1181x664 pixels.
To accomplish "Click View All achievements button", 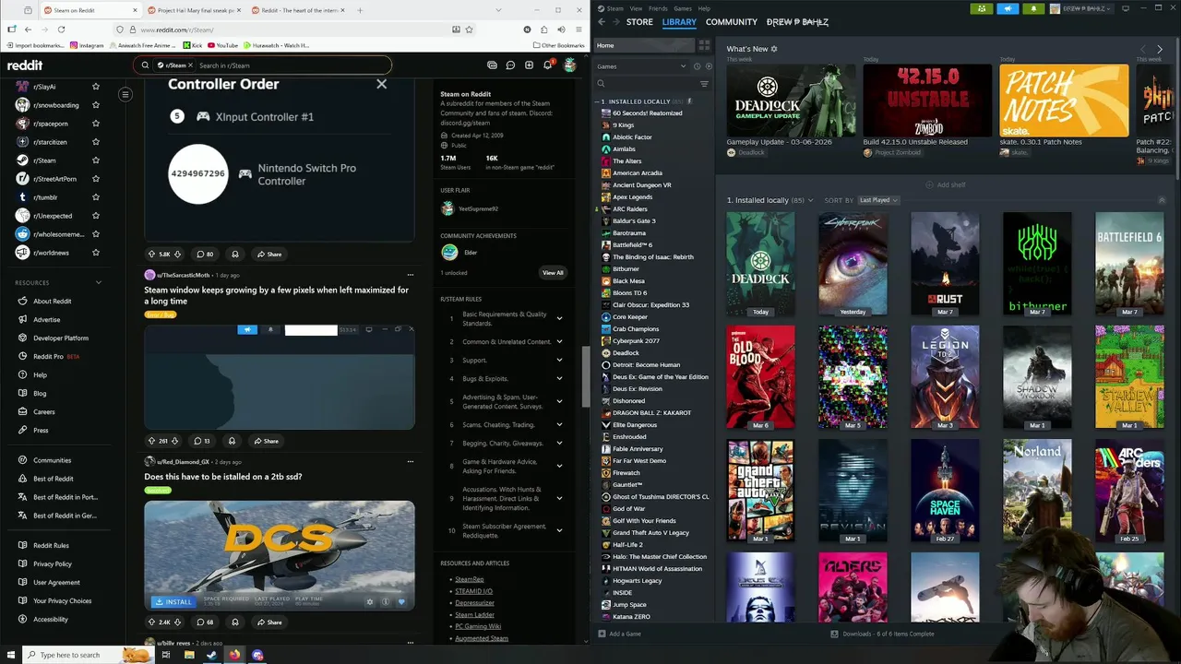I will tap(552, 273).
